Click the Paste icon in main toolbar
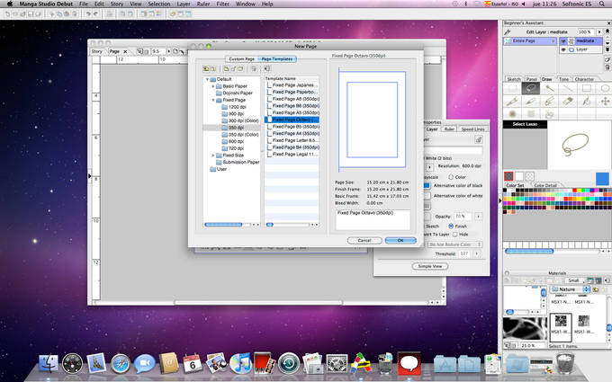The image size is (612, 382). [x=67, y=14]
